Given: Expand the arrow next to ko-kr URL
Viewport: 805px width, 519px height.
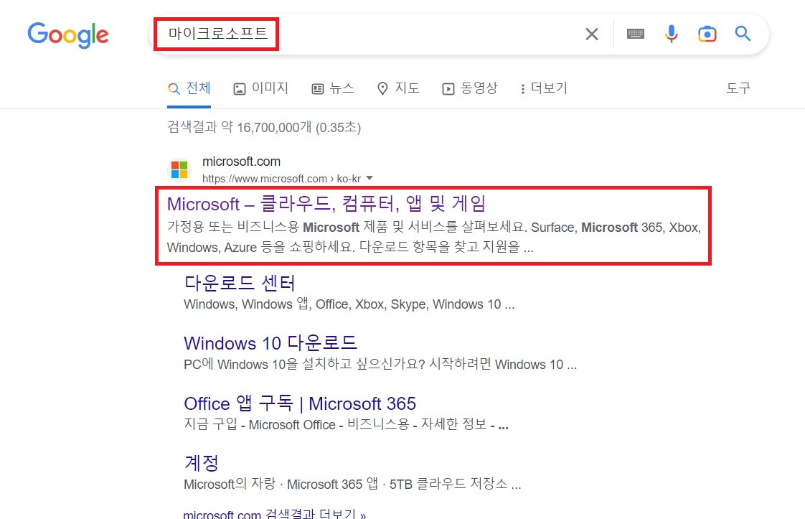Looking at the screenshot, I should coord(369,178).
